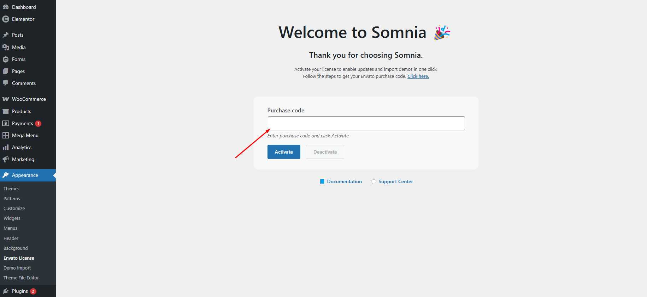Follow the "Click here." purchase code link
The image size is (647, 297).
tap(418, 76)
